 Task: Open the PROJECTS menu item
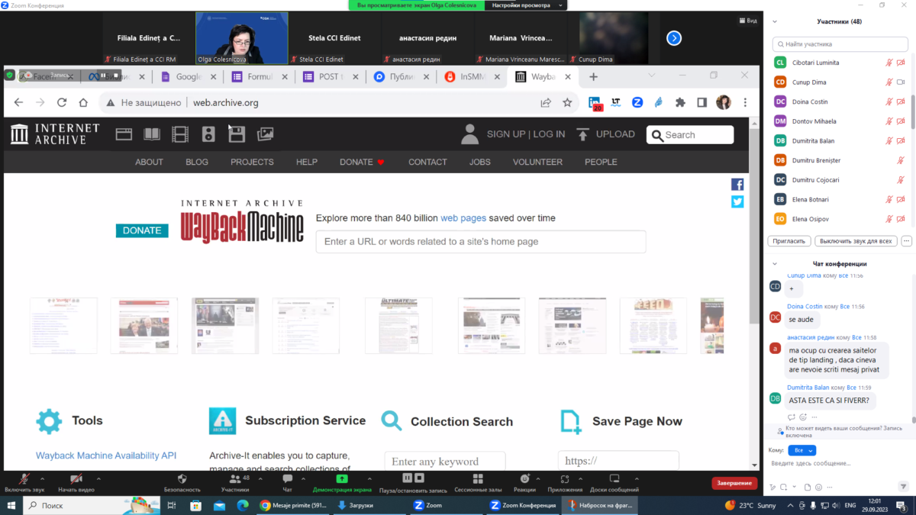coord(252,162)
